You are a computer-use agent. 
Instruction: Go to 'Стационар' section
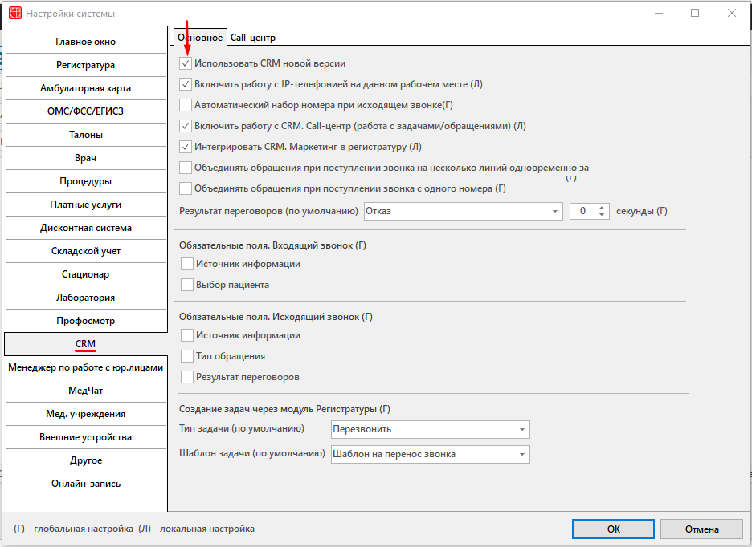click(86, 274)
